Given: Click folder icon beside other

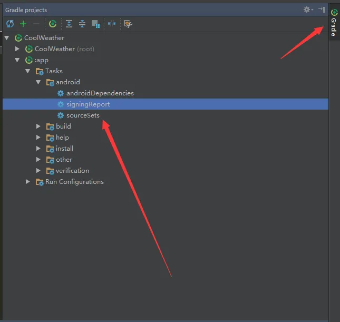Looking at the screenshot, I should coord(50,160).
